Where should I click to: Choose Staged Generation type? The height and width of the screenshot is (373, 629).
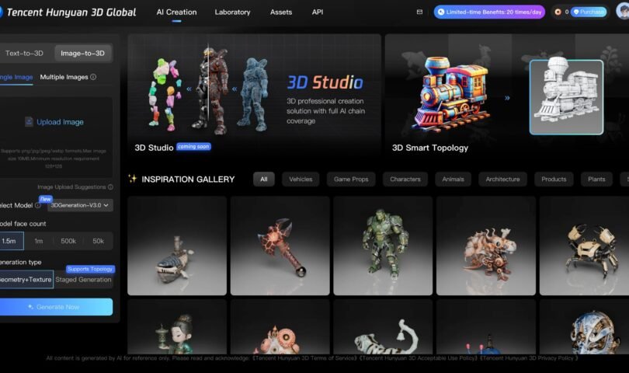(83, 280)
